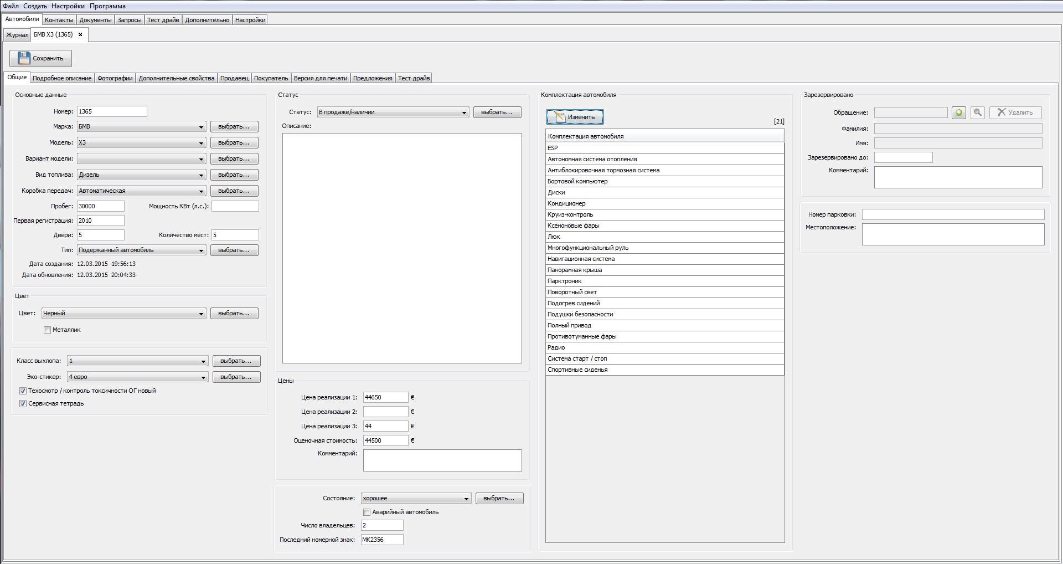This screenshot has height=564, width=1063.
Task: Click the Описание large text area
Action: coord(402,248)
